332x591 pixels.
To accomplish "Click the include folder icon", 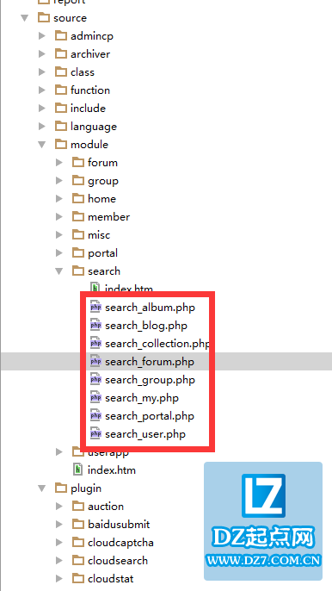I will (60, 108).
